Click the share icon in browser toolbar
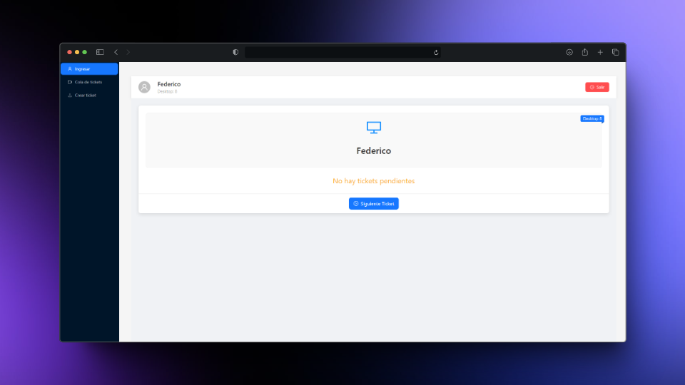The width and height of the screenshot is (685, 385). pos(584,52)
